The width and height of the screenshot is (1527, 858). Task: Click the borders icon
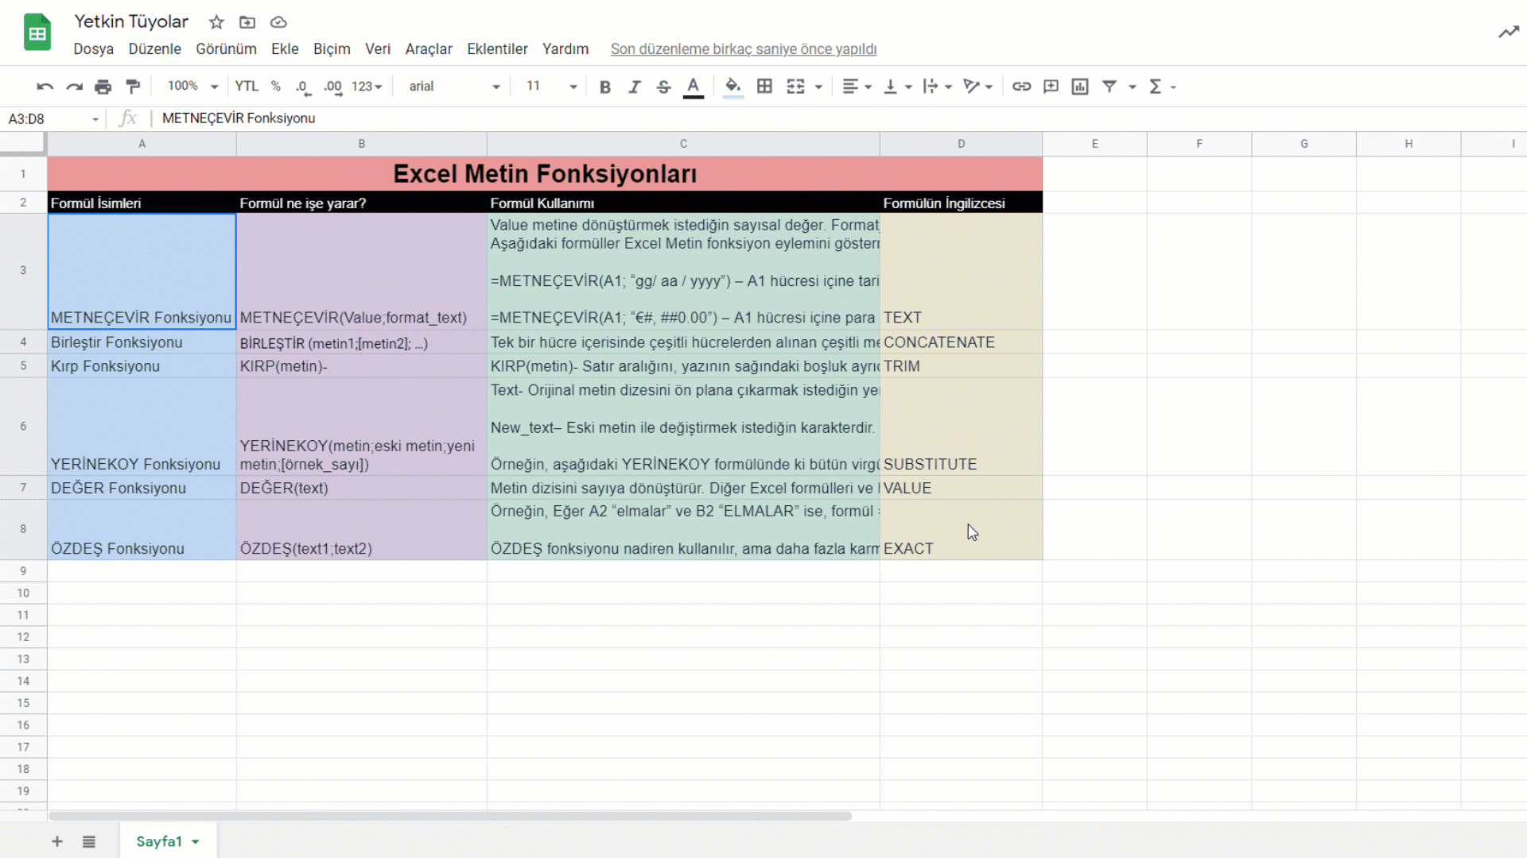(764, 86)
